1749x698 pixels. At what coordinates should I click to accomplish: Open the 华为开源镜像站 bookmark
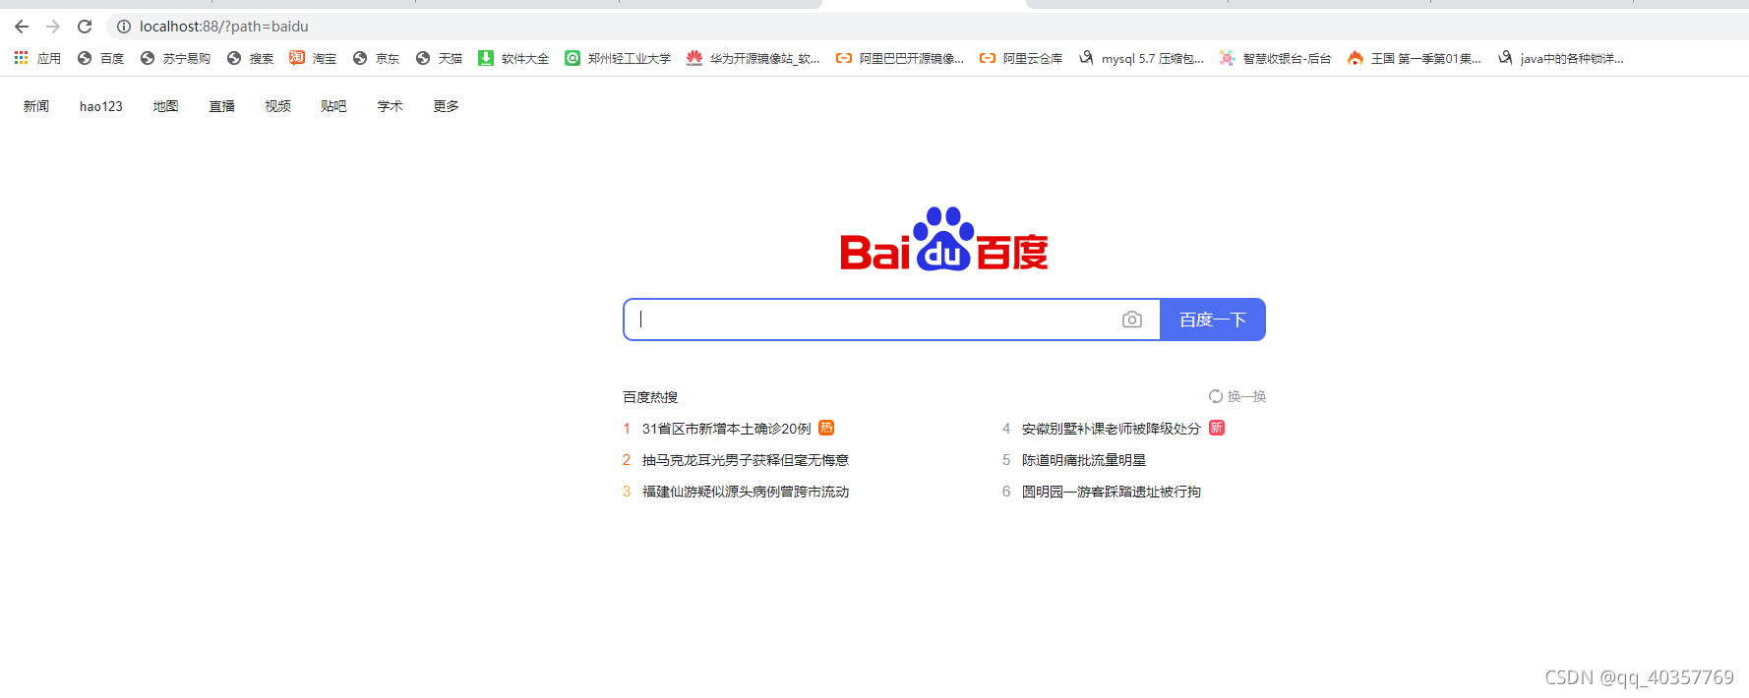coord(754,59)
